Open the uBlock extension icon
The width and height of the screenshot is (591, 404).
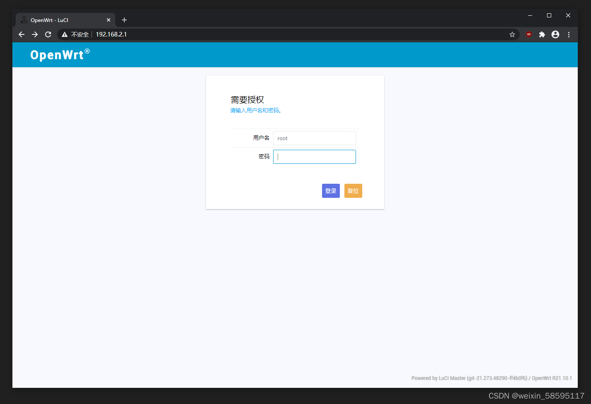coord(529,34)
